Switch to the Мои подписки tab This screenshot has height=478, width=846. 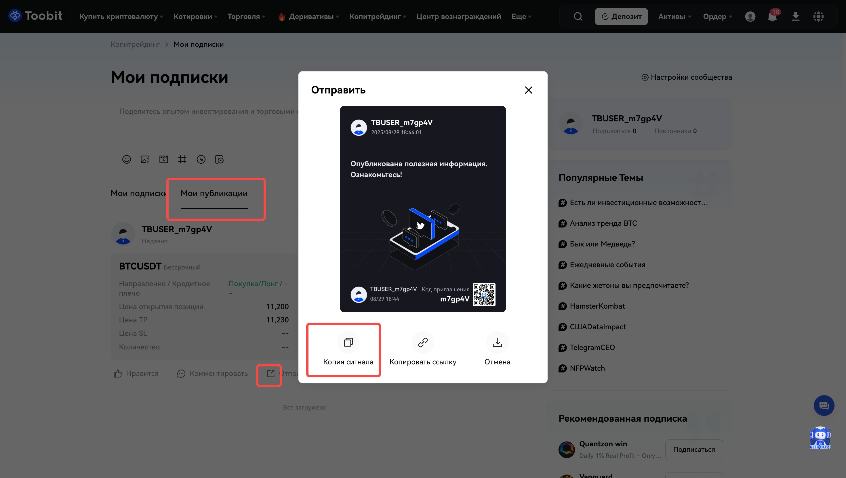tap(139, 193)
